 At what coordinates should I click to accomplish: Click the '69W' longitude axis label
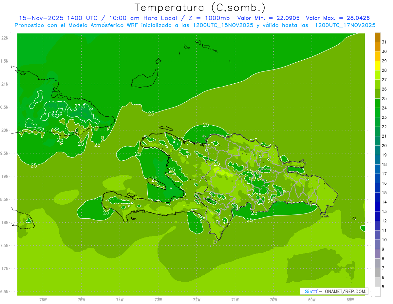tap(312, 300)
